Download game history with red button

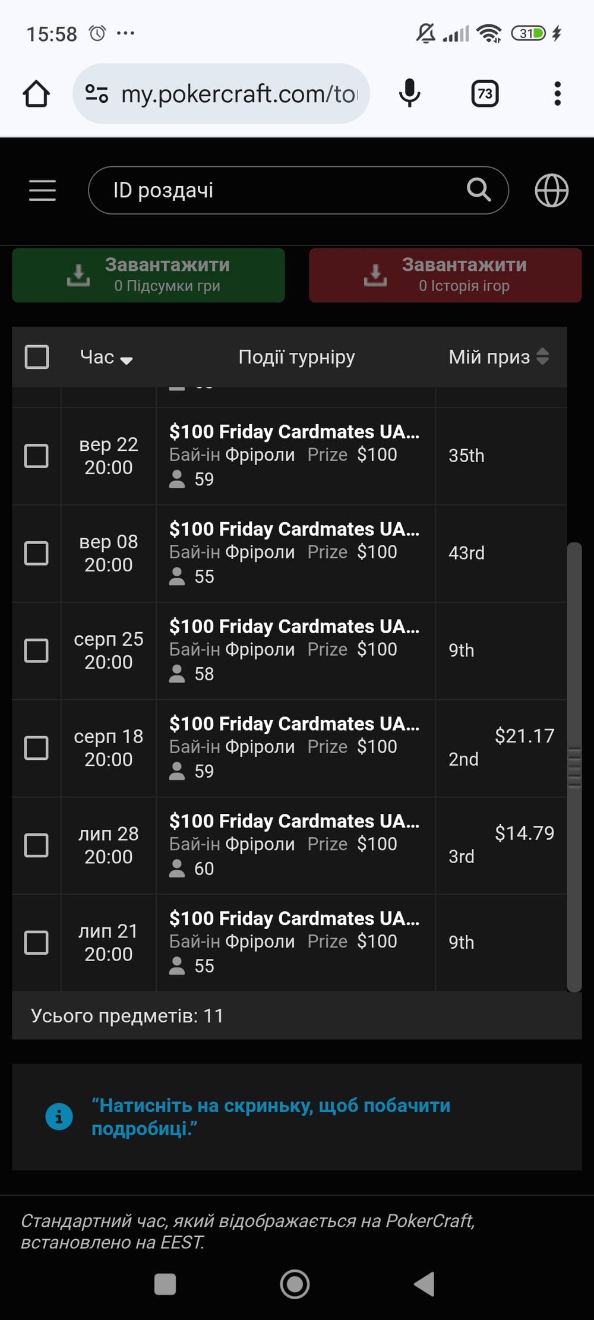(445, 275)
